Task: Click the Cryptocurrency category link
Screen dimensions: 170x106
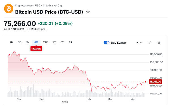Action: pyautogui.click(x=24, y=6)
